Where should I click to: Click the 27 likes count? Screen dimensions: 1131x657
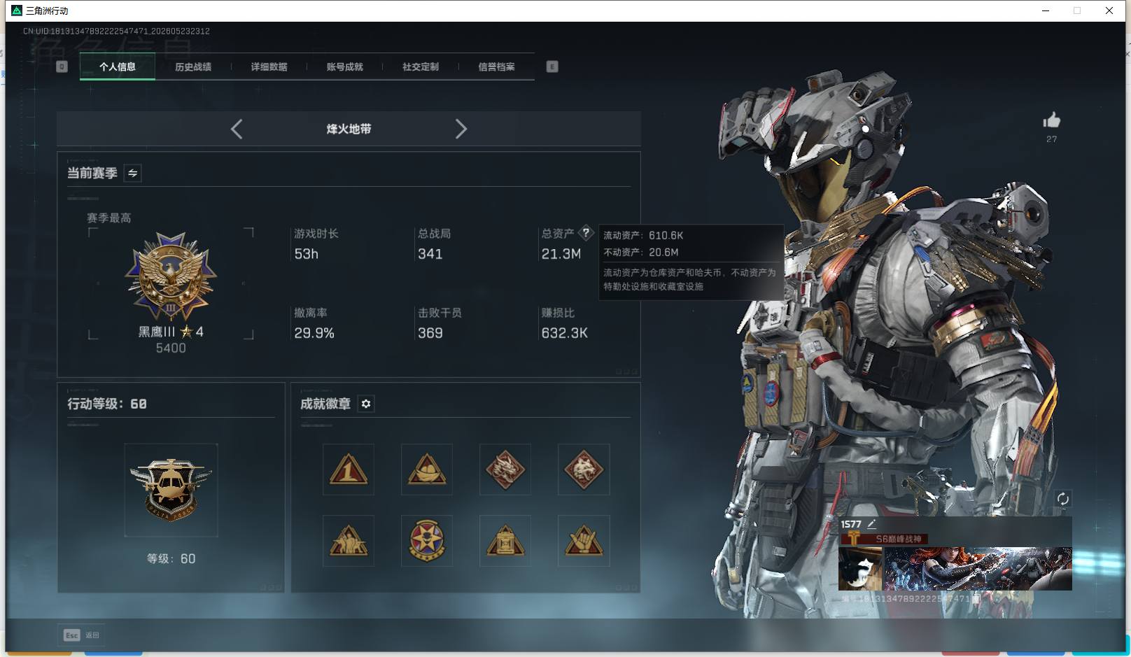pos(1051,139)
